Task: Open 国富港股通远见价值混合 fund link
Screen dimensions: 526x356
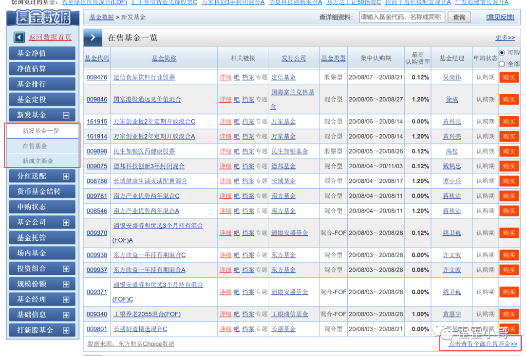Action: (x=147, y=100)
